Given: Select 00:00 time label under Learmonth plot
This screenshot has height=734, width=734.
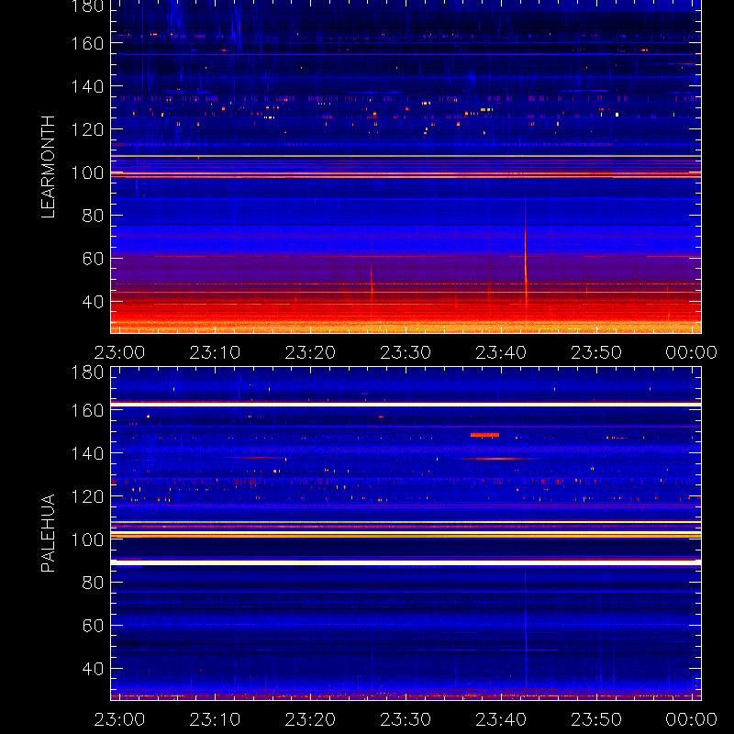Looking at the screenshot, I should pyautogui.click(x=692, y=352).
